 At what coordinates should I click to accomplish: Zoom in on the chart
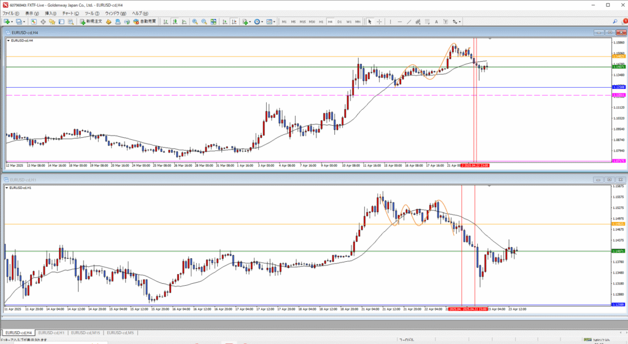coord(194,21)
